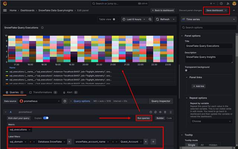Open the refresh interval dropdown arrow
Screen dimensions: 238x149
174,19
